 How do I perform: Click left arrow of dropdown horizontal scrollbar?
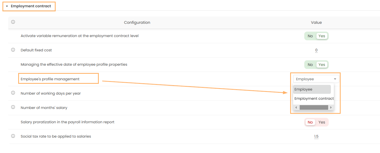(296, 108)
